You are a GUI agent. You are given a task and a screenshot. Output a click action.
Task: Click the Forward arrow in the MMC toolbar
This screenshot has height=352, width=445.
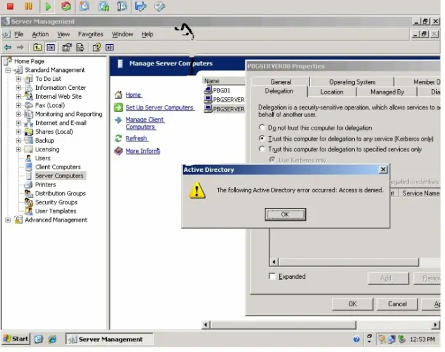(20, 48)
